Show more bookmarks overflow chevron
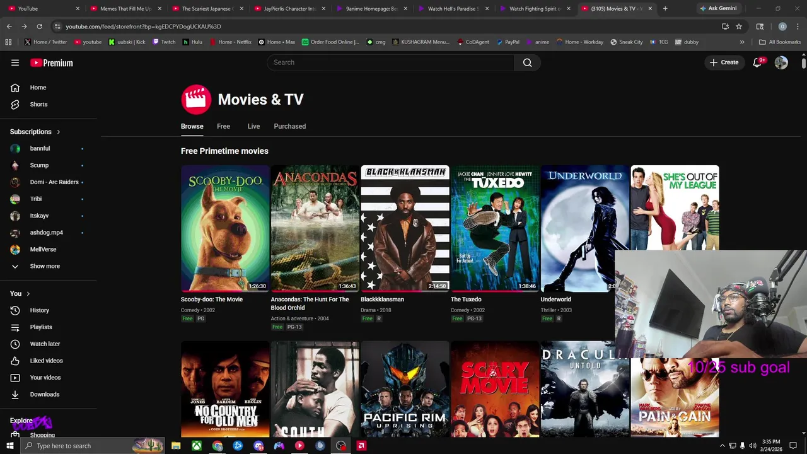 [x=742, y=42]
